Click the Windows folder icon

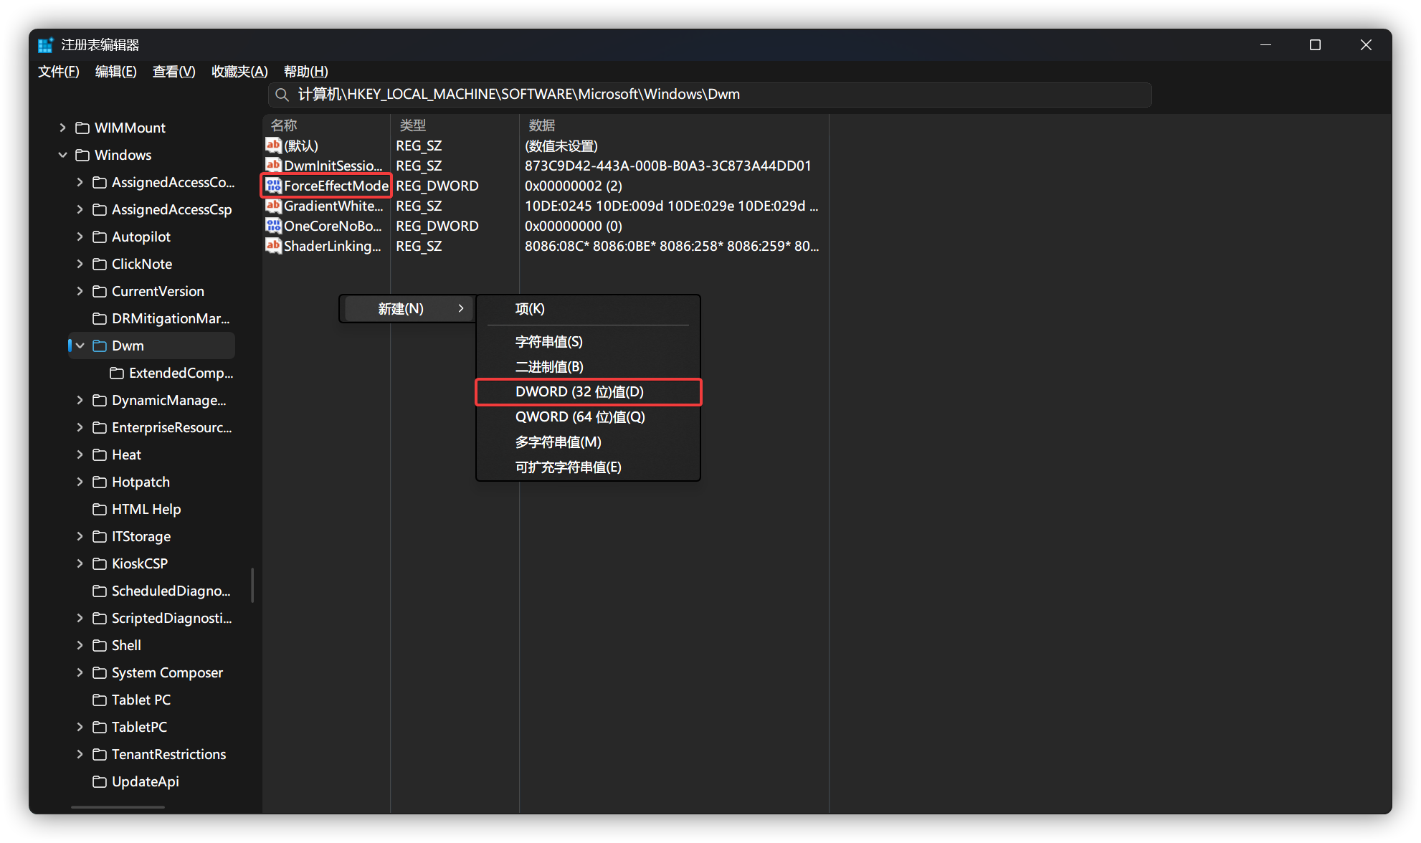pos(82,155)
